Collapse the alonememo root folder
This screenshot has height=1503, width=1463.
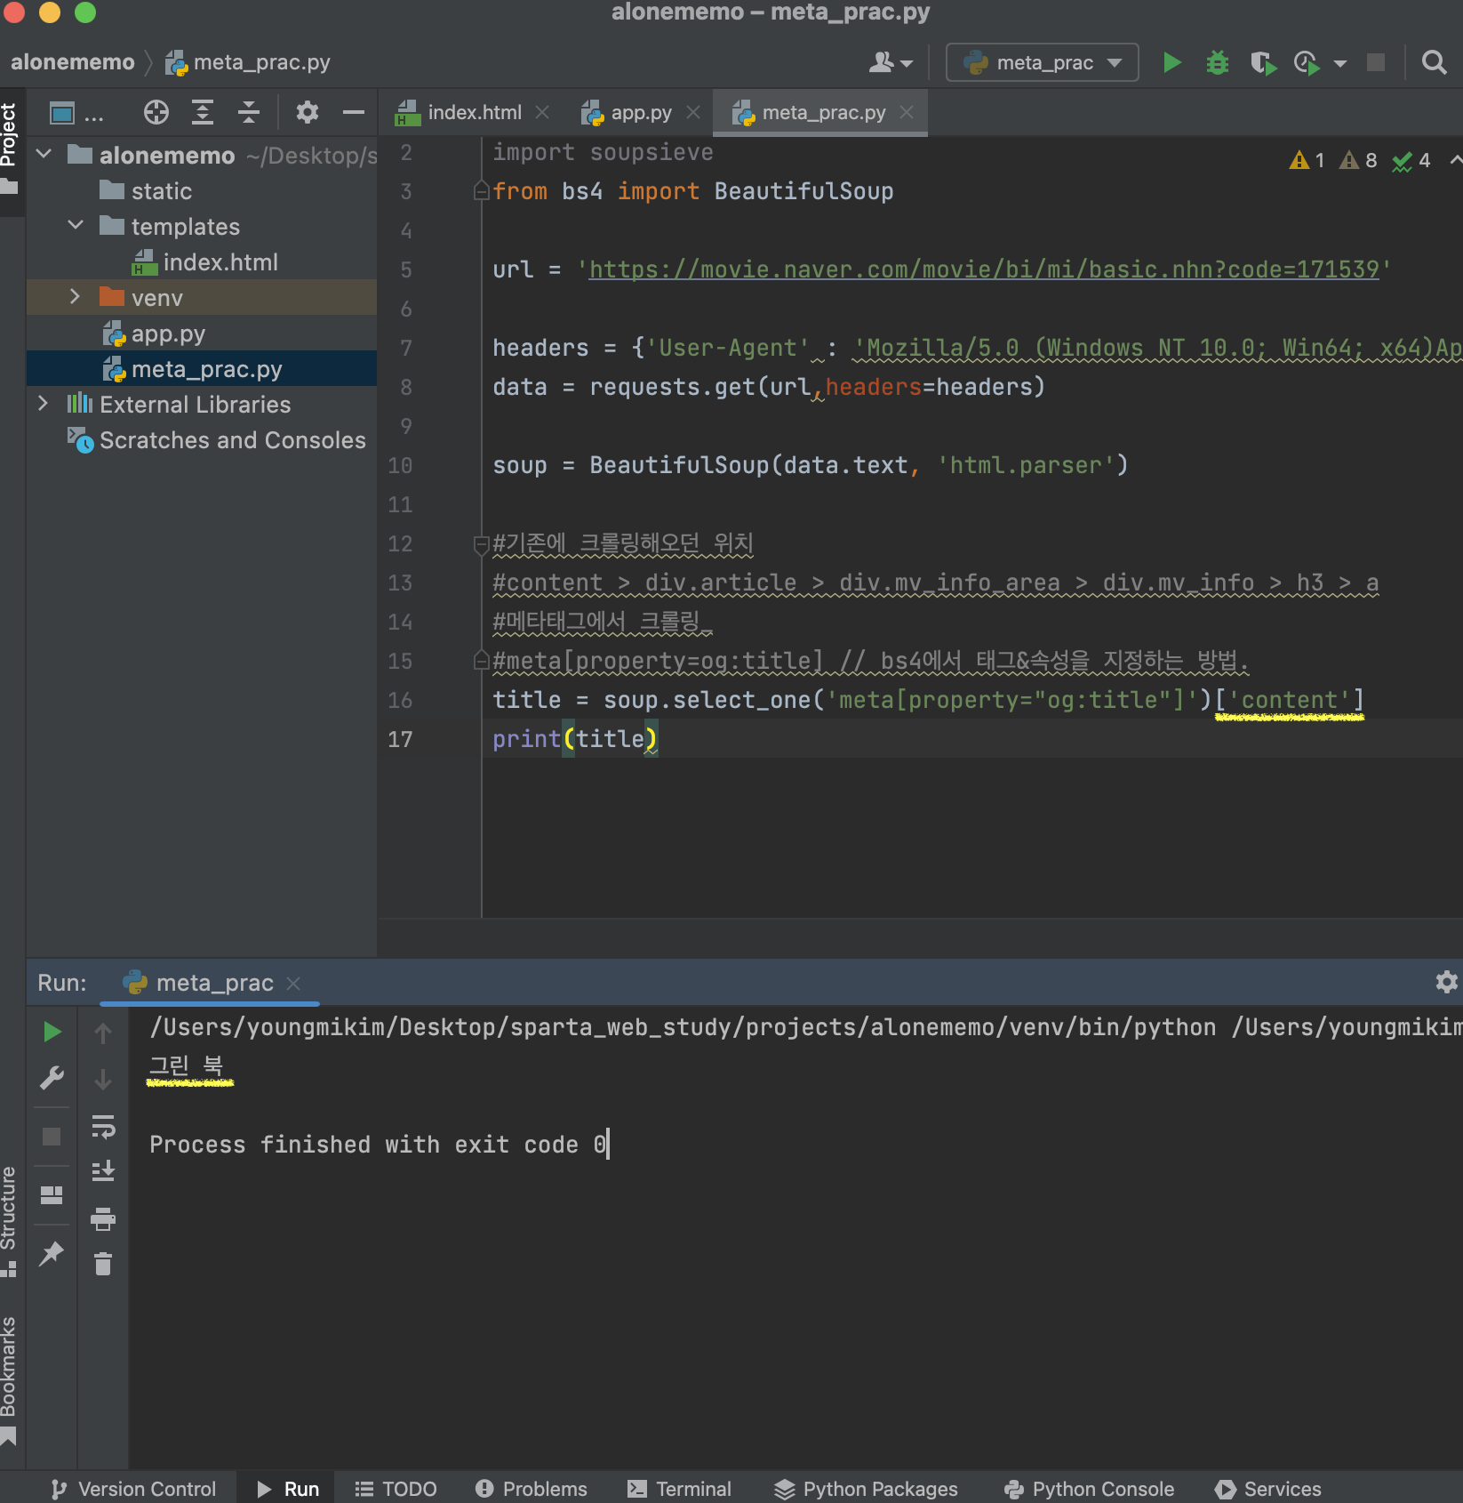[x=44, y=155]
